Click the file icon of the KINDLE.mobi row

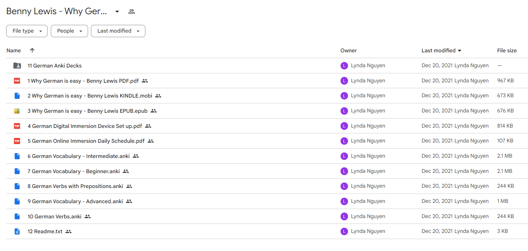click(17, 96)
